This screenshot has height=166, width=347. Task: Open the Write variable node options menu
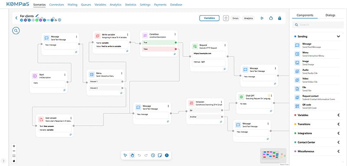tap(128, 35)
